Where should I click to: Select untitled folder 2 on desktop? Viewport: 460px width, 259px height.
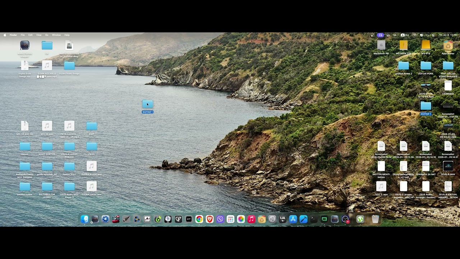[x=404, y=65]
